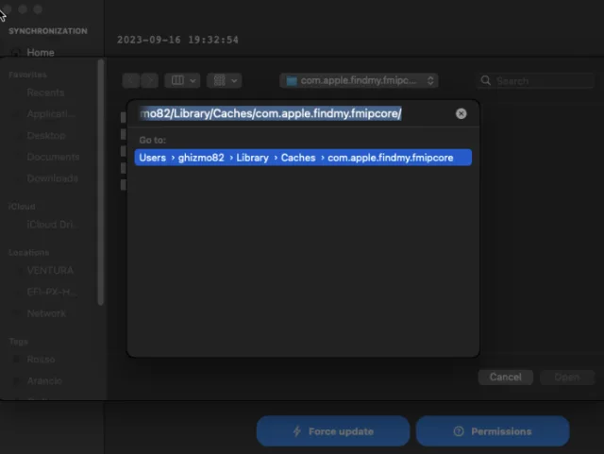Select Documents in the sidebar
The width and height of the screenshot is (604, 454).
[x=53, y=157]
